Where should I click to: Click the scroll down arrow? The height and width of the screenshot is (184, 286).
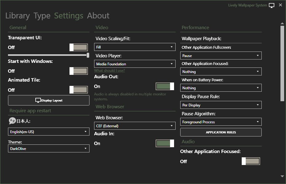pyautogui.click(x=282, y=176)
